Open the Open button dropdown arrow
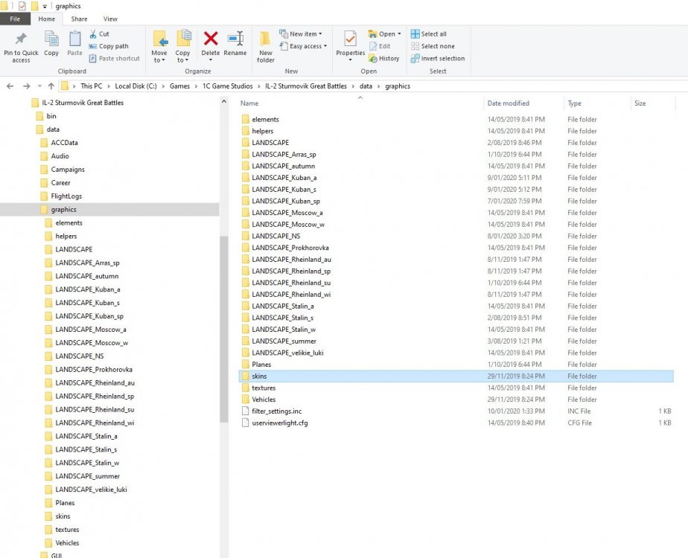688x558 pixels. (x=398, y=33)
